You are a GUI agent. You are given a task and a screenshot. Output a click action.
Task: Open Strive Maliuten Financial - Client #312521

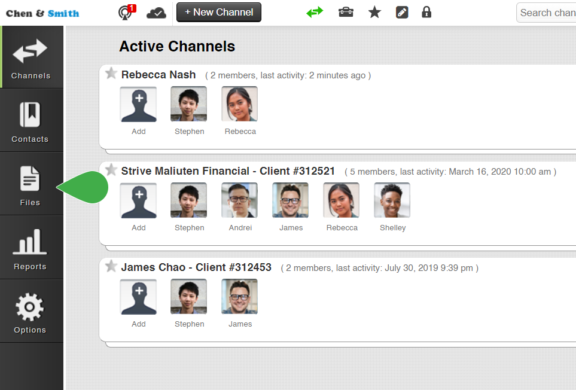pos(228,170)
